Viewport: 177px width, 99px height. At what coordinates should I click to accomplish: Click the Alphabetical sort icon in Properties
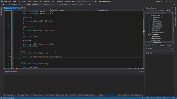coord(149,53)
